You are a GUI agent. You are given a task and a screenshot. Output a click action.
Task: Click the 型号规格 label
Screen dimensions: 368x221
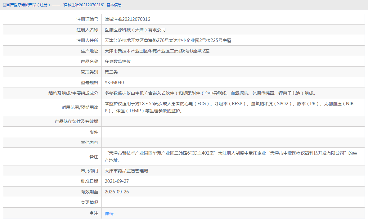[89, 83]
